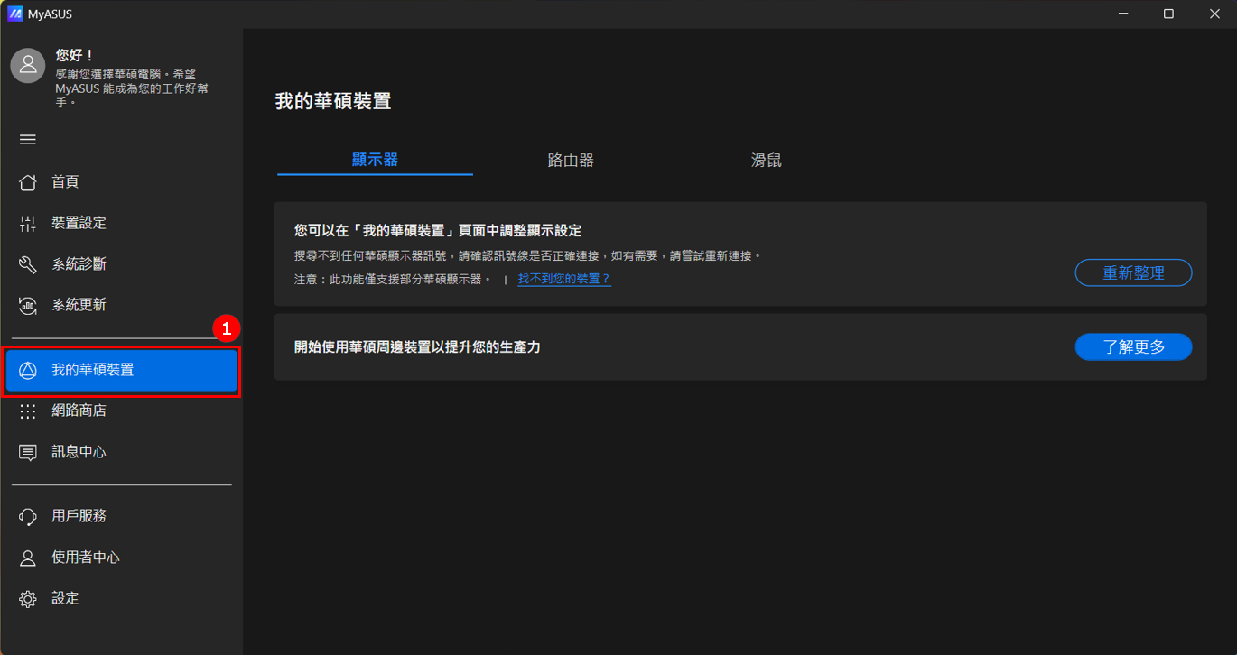
Task: Click the MyASUS logo in title bar
Action: (x=14, y=14)
